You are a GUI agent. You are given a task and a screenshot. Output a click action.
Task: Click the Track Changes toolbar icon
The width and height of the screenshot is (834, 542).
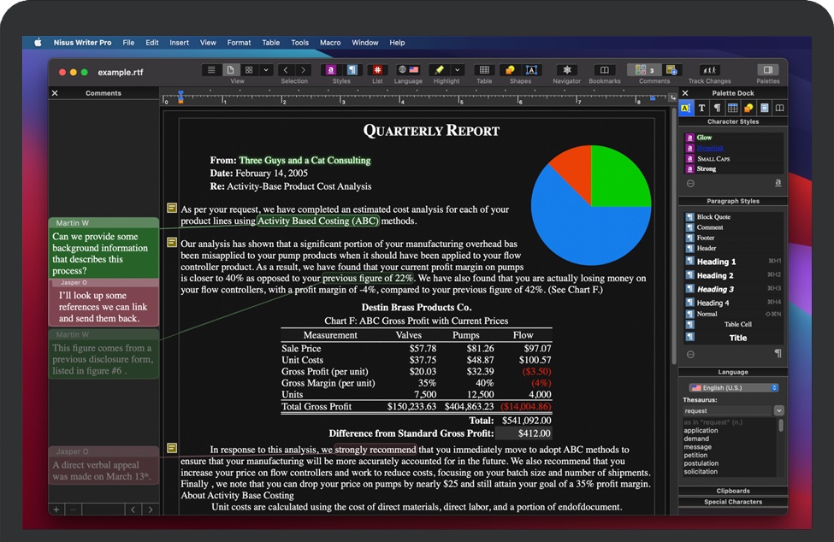tap(709, 70)
